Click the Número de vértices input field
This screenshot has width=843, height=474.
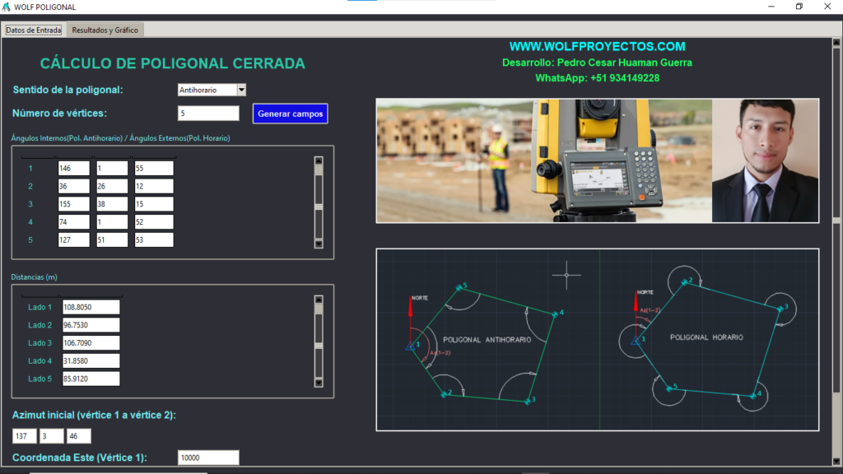coord(208,113)
